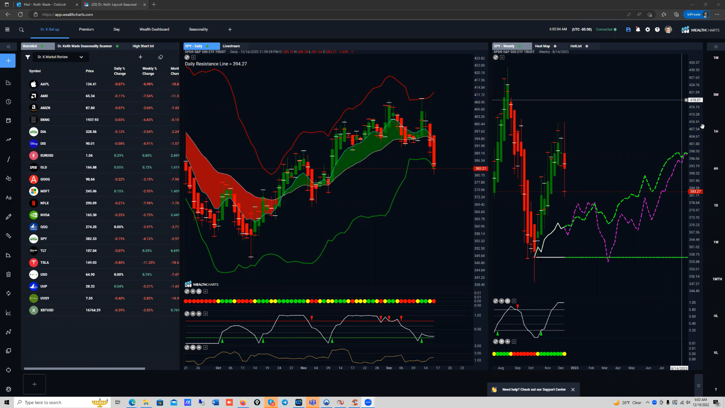The height and width of the screenshot is (408, 725).
Task: Open the copy/layers icon in left sidebar
Action: tap(8, 351)
